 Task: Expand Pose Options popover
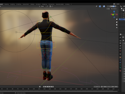pyautogui.click(x=114, y=9)
